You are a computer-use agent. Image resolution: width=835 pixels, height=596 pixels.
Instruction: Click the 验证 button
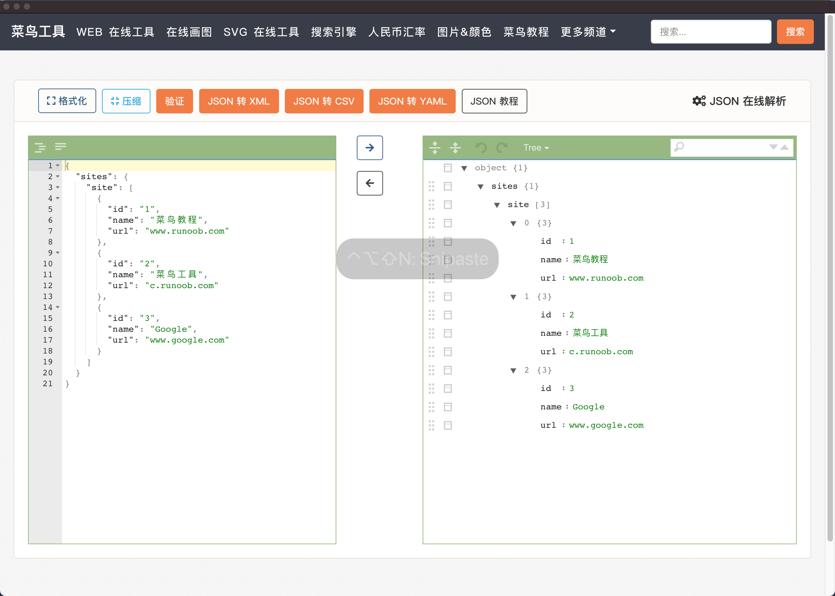click(174, 101)
